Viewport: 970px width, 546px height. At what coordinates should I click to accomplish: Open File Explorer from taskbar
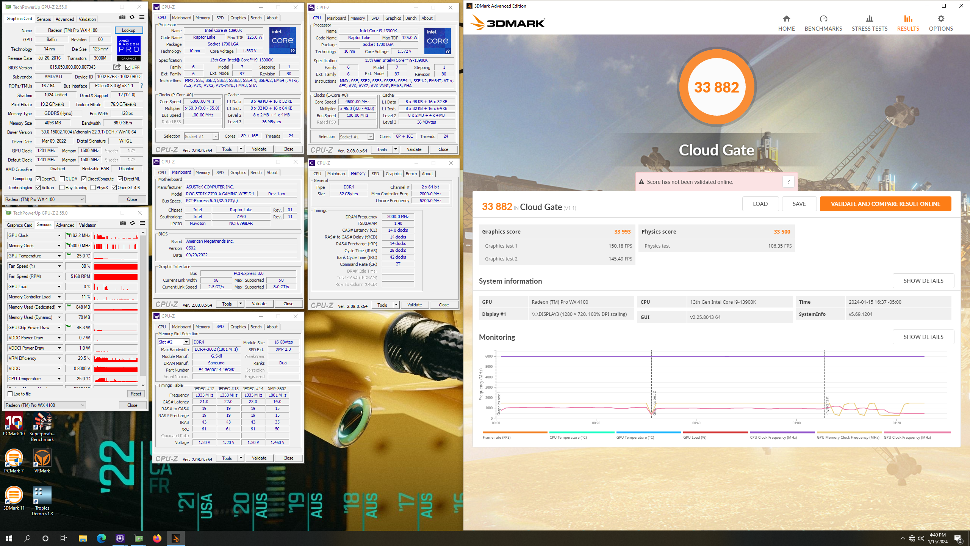(x=83, y=538)
